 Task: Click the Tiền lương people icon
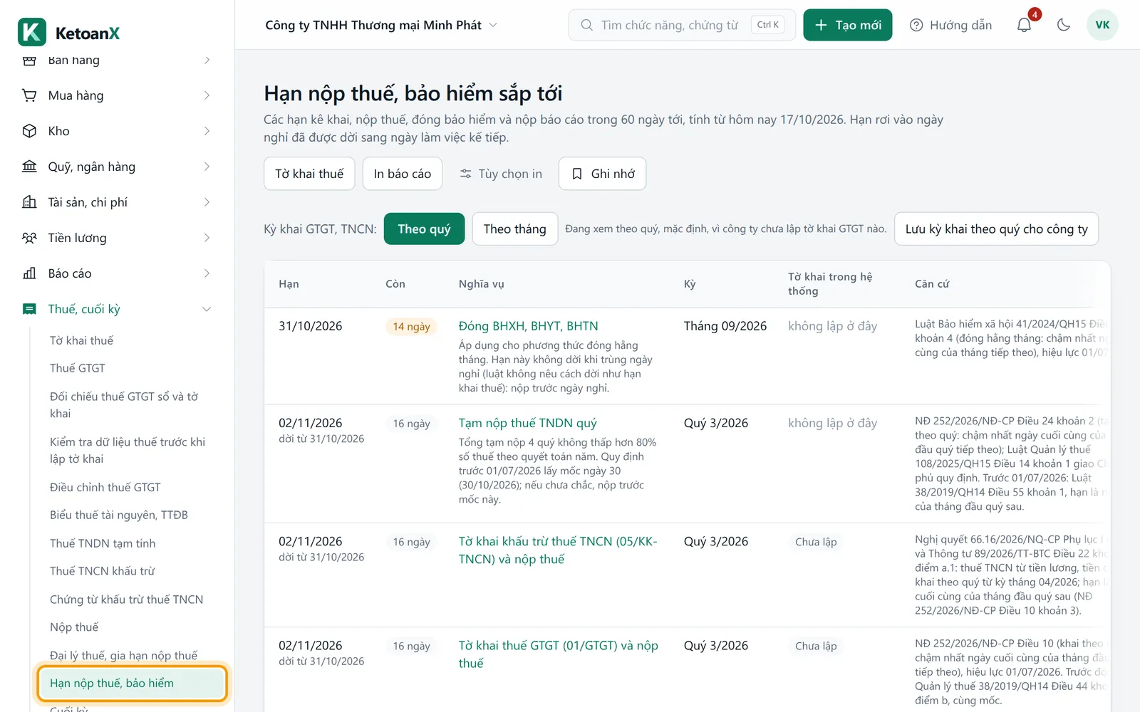tap(29, 238)
